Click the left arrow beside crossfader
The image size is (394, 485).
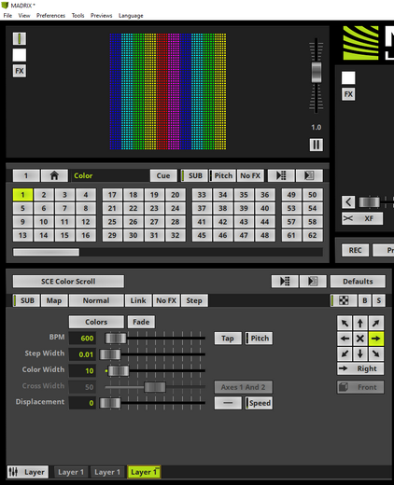(348, 202)
